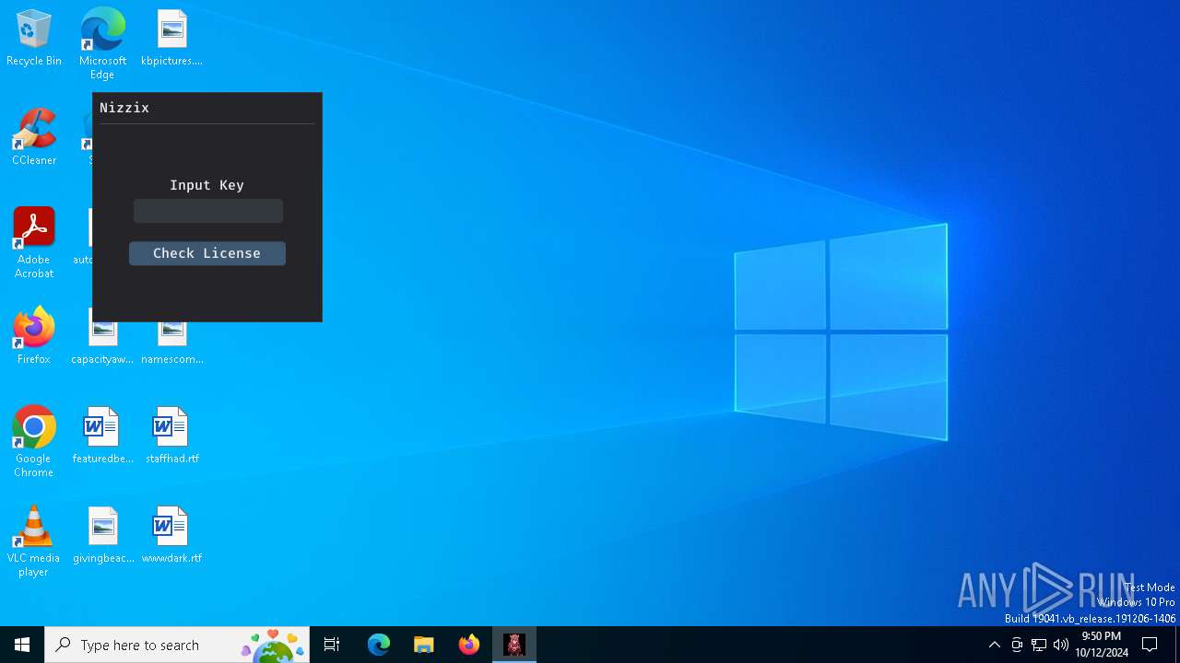Select the featuredbe Word document icon
Viewport: 1180px width, 663px height.
point(102,436)
